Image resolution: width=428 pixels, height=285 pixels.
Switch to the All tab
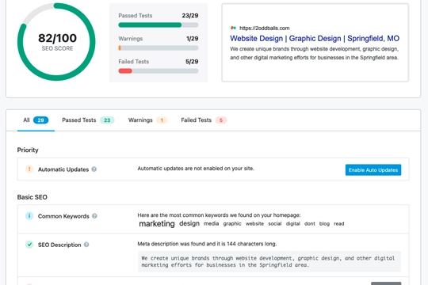[x=36, y=120]
